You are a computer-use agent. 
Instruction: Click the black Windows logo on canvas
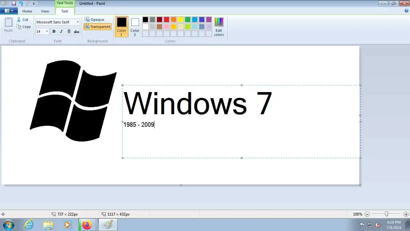(x=73, y=101)
